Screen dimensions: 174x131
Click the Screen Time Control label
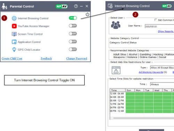(30, 34)
